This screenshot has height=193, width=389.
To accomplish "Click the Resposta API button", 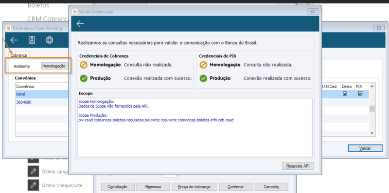I will (x=298, y=166).
